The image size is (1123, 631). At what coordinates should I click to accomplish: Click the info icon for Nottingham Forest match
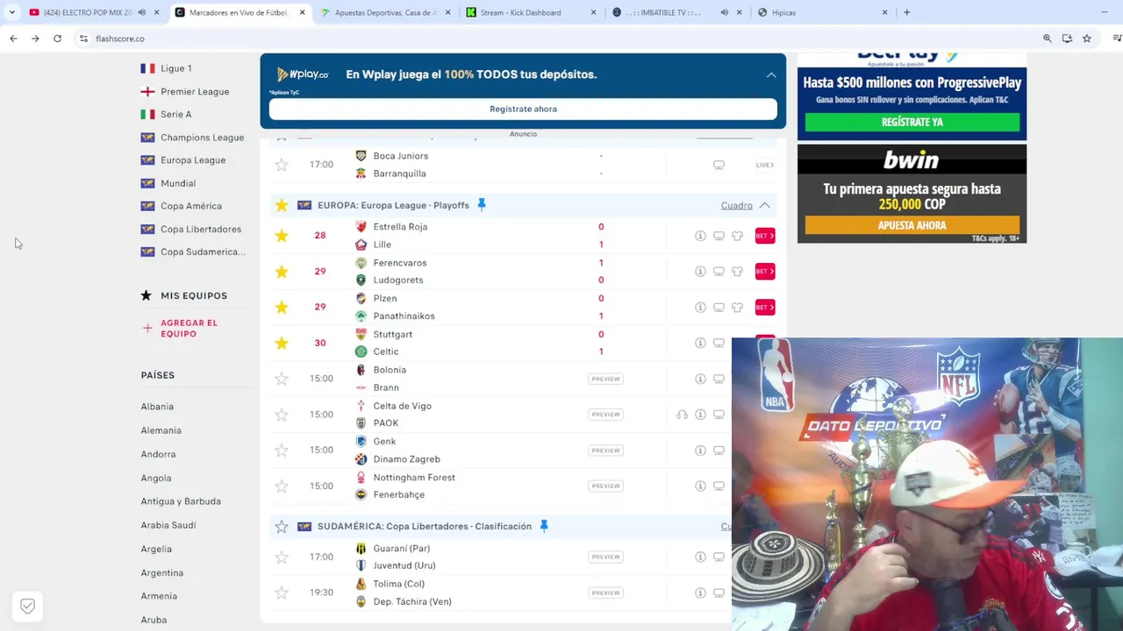(700, 486)
